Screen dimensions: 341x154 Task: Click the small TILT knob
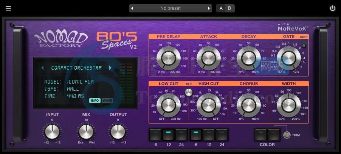click(x=189, y=92)
